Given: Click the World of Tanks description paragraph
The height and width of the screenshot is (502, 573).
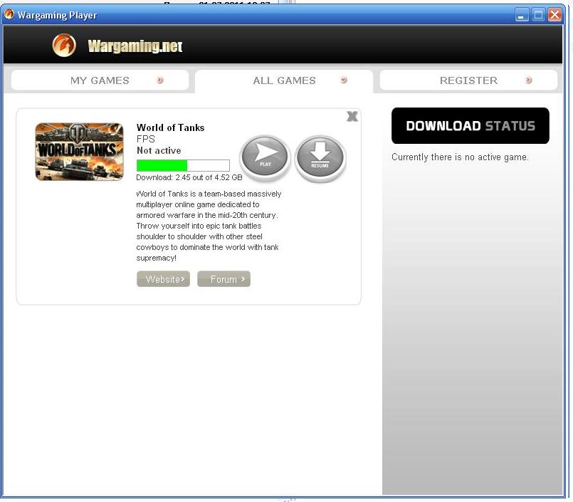Looking at the screenshot, I should click(x=209, y=226).
